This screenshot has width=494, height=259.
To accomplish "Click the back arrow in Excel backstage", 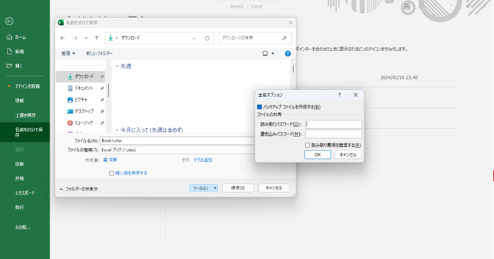I will tap(9, 21).
